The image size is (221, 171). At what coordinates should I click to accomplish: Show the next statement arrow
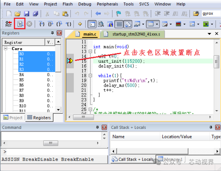click(x=80, y=24)
